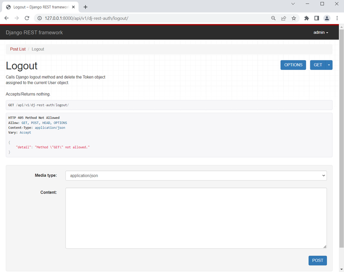Close the Logout tab
Screen dimensions: 344x272
(x=73, y=7)
